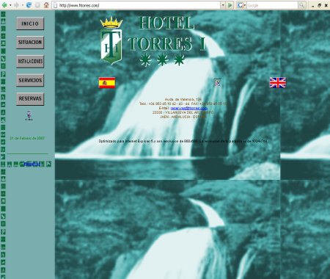330x279 pixels.
Task: Select Spanish language via Spain flag
Action: (x=107, y=83)
